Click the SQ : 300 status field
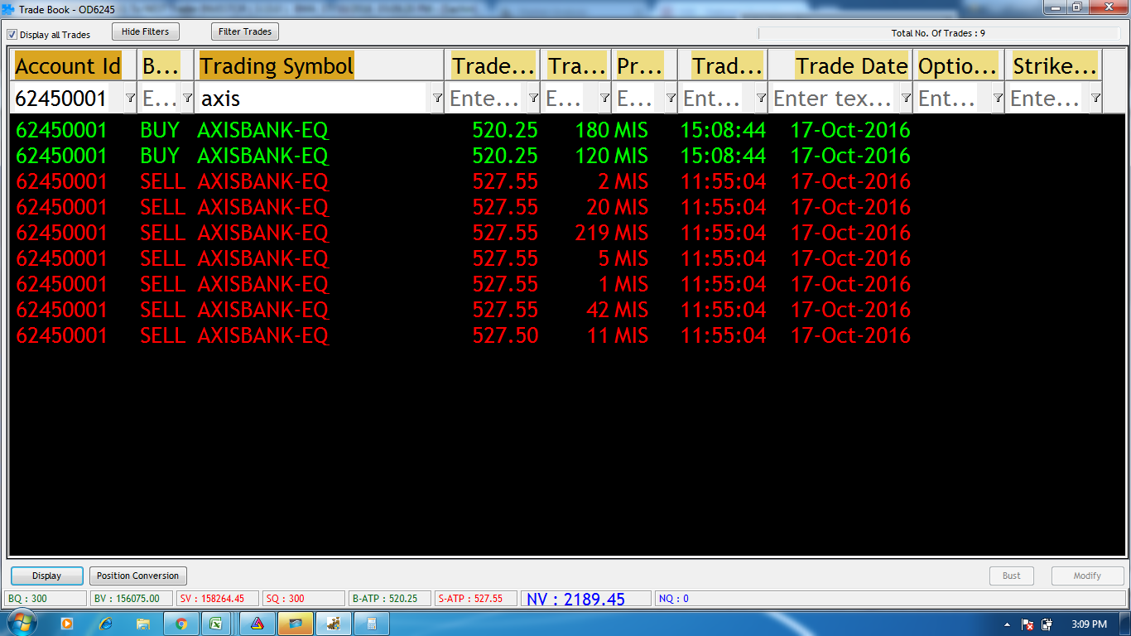Image resolution: width=1131 pixels, height=636 pixels. coord(303,599)
